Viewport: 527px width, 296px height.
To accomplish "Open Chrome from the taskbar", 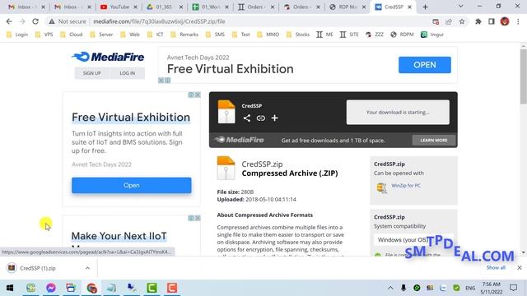I will point(91,288).
